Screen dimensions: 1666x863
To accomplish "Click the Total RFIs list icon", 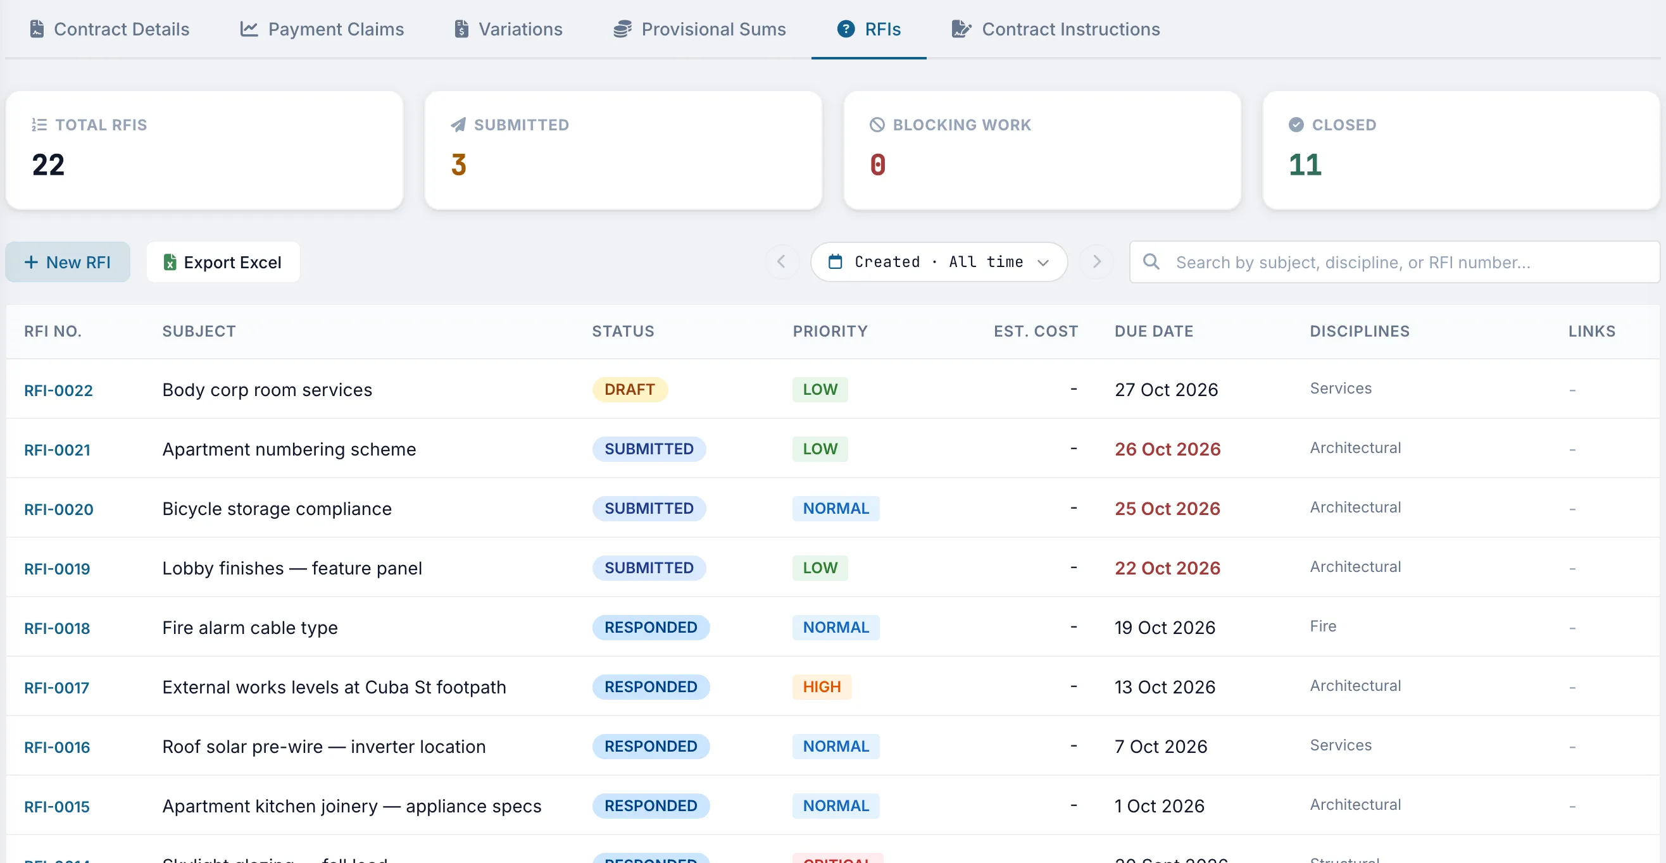I will click(x=39, y=125).
